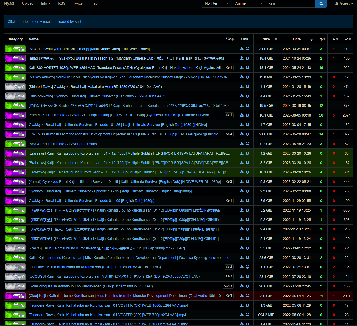Open Malkav Animes Norakuro Shoui movie torrent
357x326 pixels.
click(129, 77)
